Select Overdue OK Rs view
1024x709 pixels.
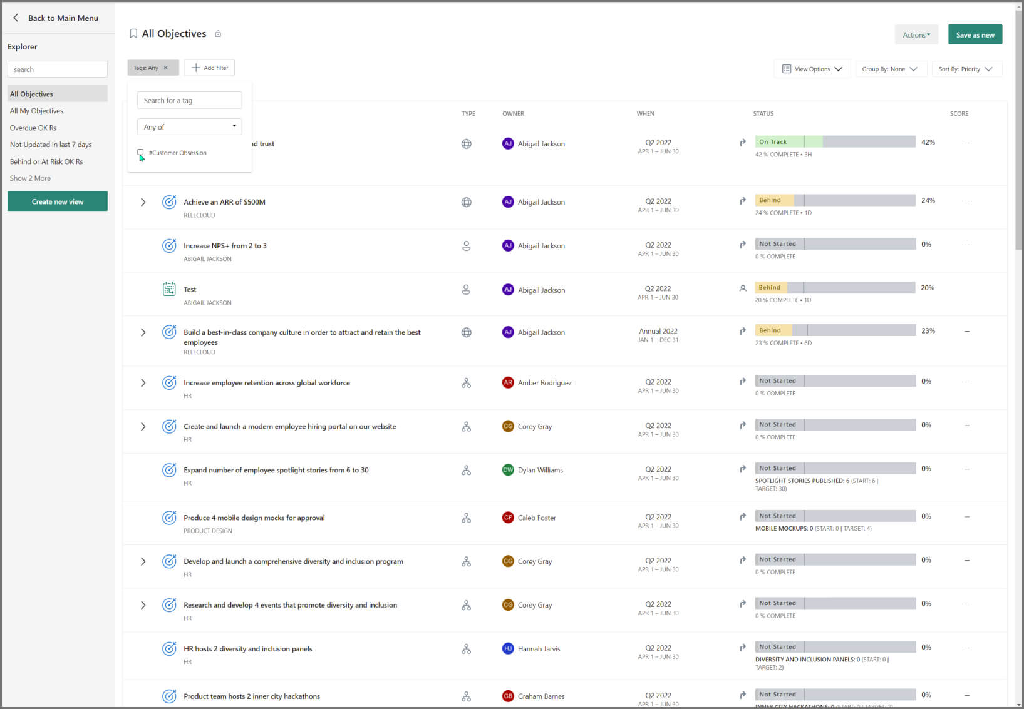33,128
